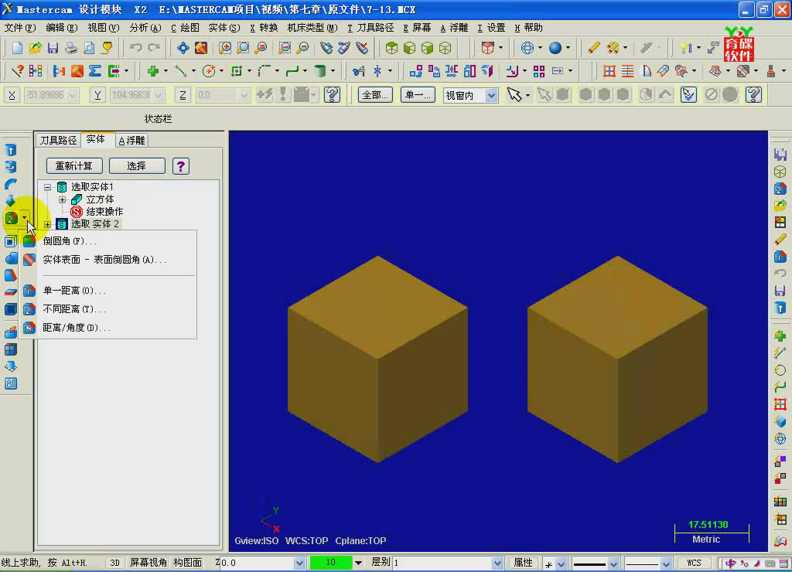Viewport: 792px width, 572px height.
Task: Click the Solid Fillet icon in left toolbar
Action: (x=11, y=219)
